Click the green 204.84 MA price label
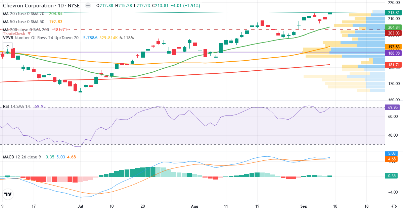Screen dimensions: 403x211 point(394,27)
